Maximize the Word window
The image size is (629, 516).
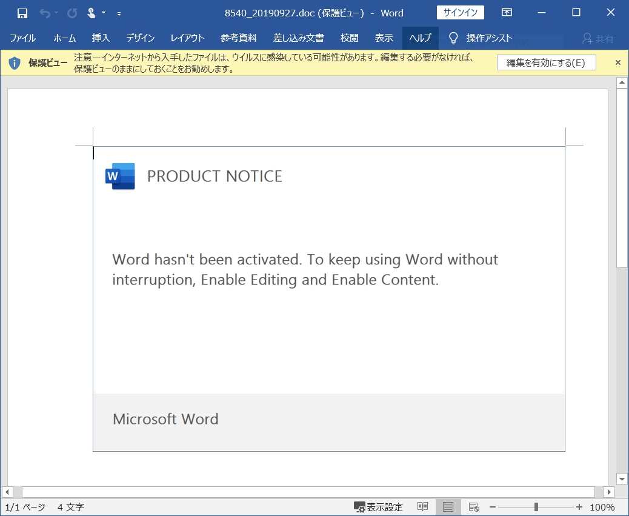pos(576,13)
